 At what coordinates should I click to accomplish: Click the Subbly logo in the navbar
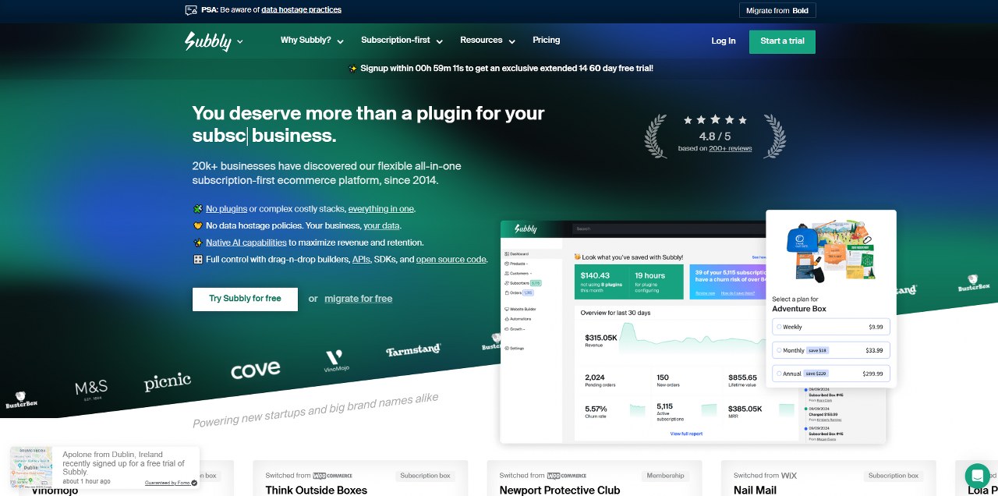click(207, 41)
